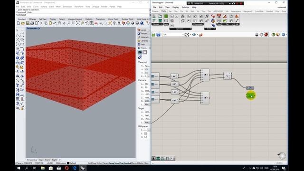
Task: Click the color wheel icon in Rhino toolbar
Action: 128,23
